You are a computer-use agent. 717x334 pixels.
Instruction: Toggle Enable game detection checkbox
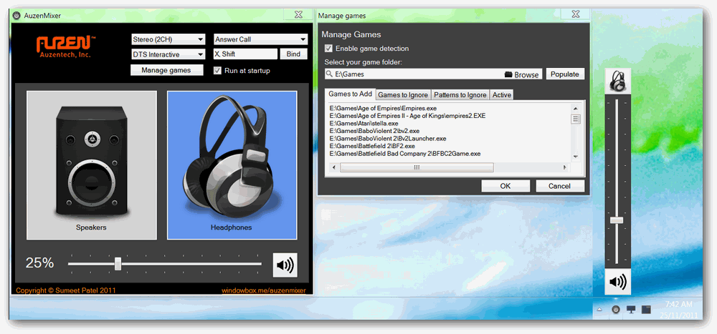click(x=328, y=49)
